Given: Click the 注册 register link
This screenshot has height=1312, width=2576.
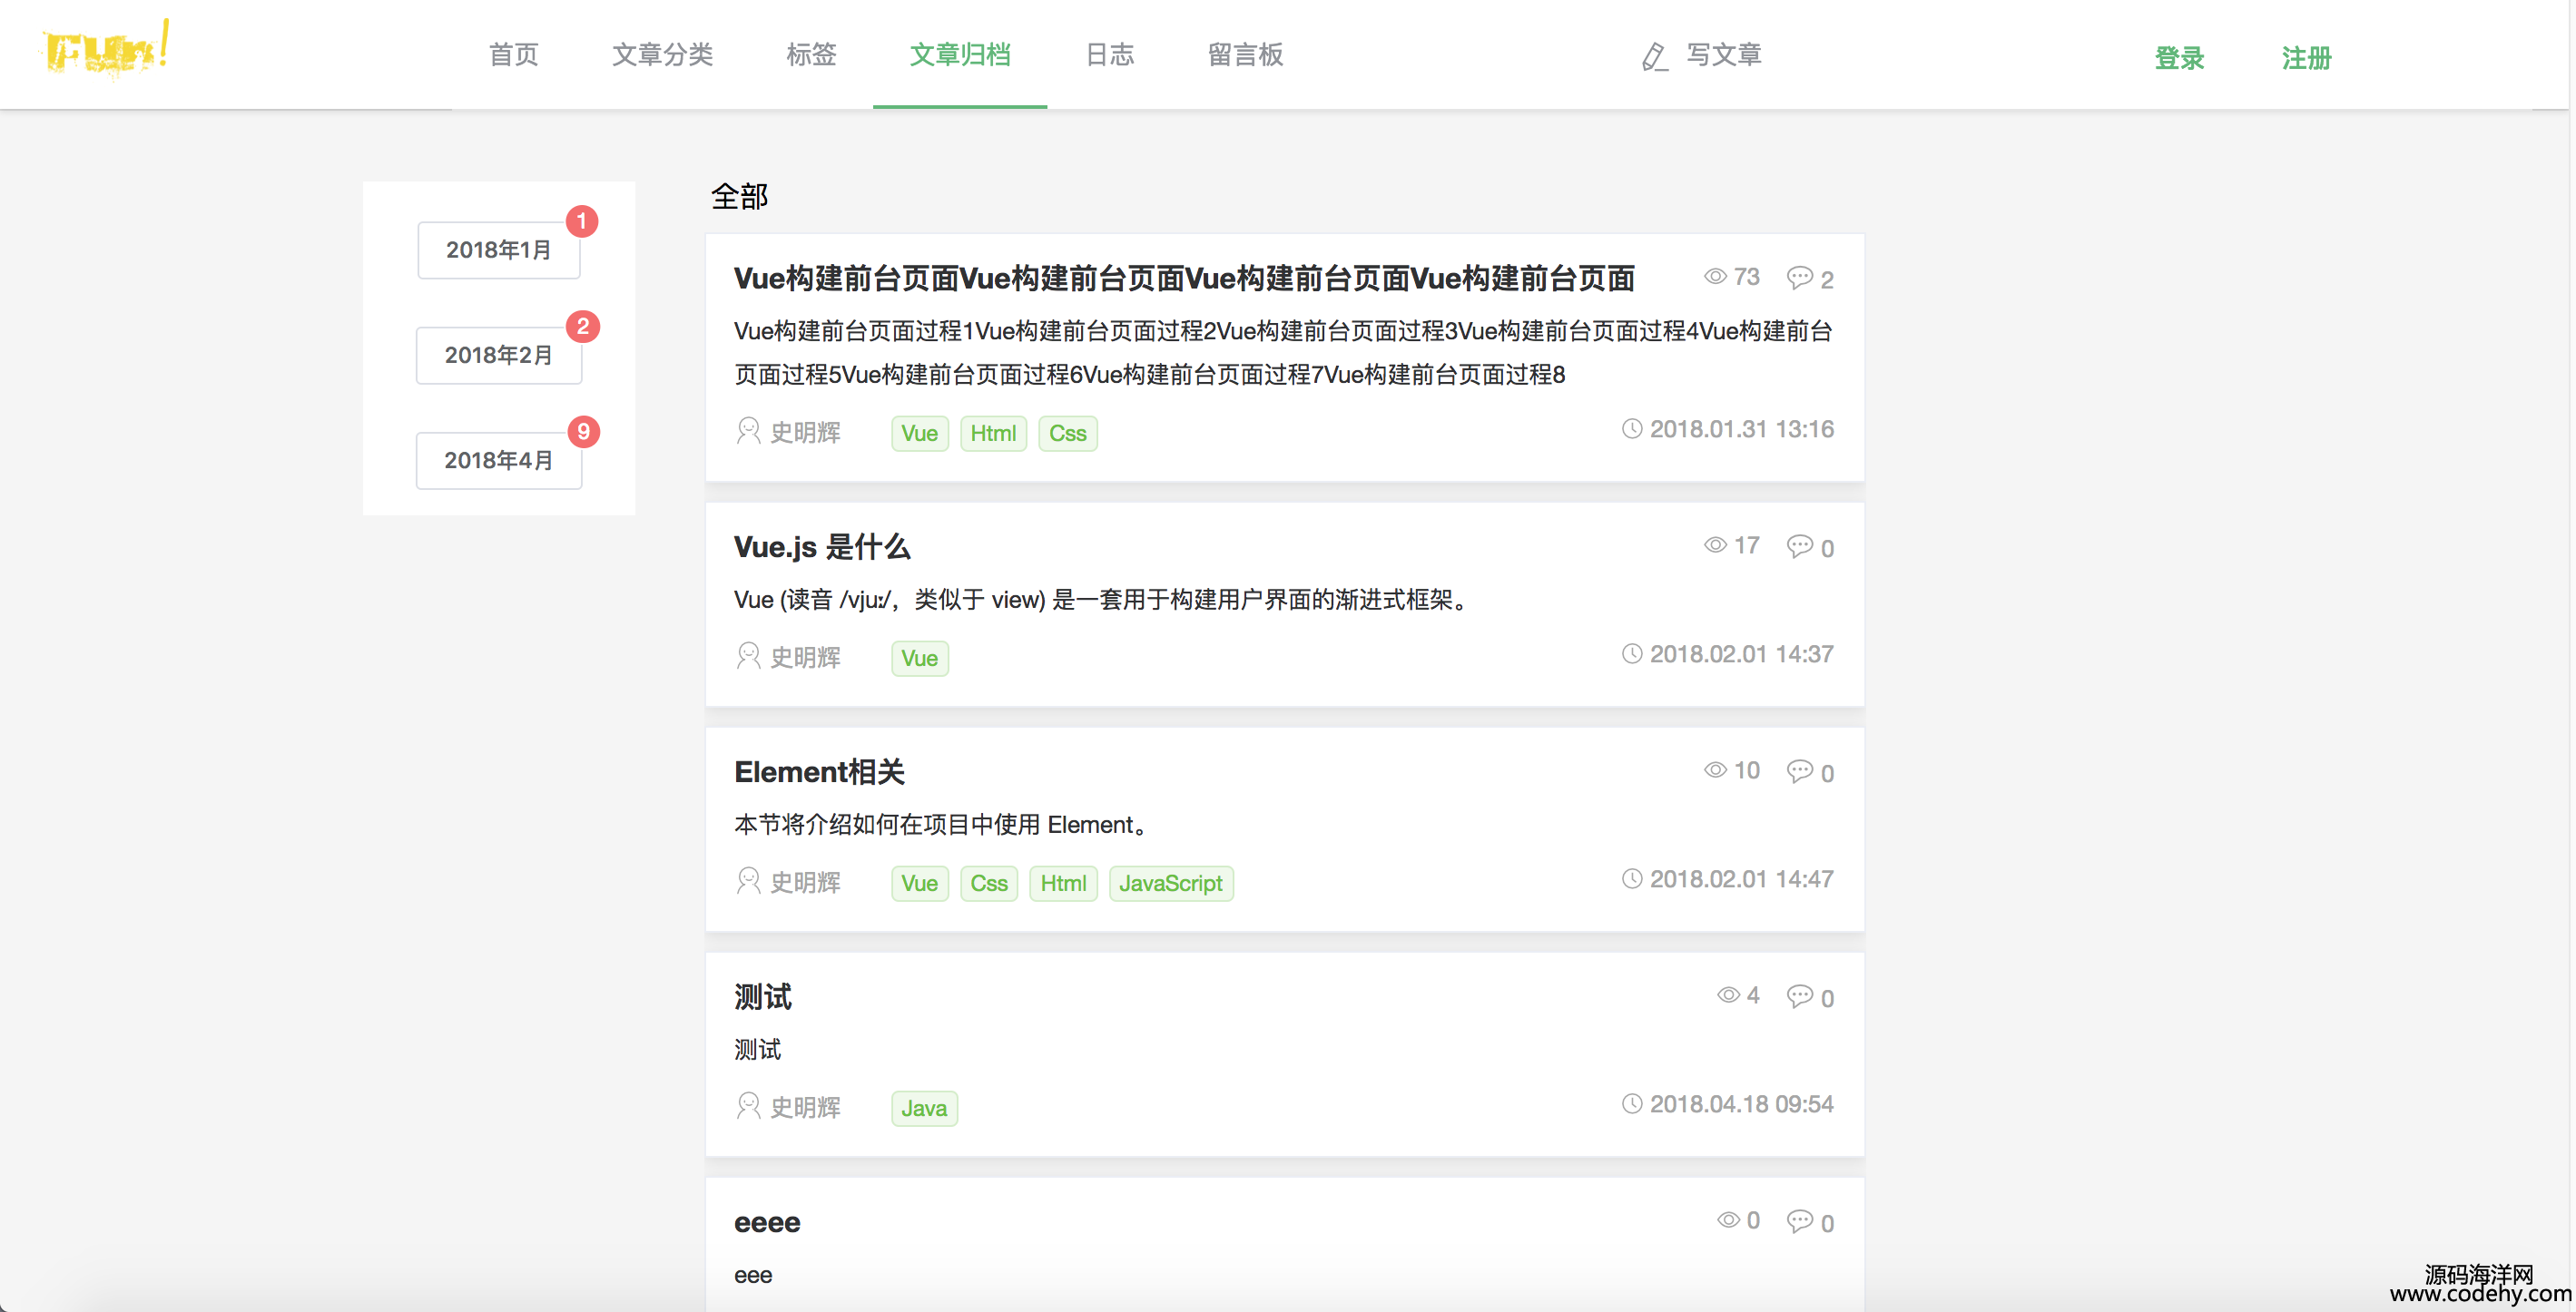Looking at the screenshot, I should pyautogui.click(x=2306, y=58).
